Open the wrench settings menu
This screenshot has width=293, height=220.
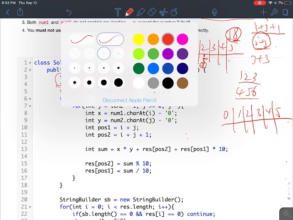point(274,12)
